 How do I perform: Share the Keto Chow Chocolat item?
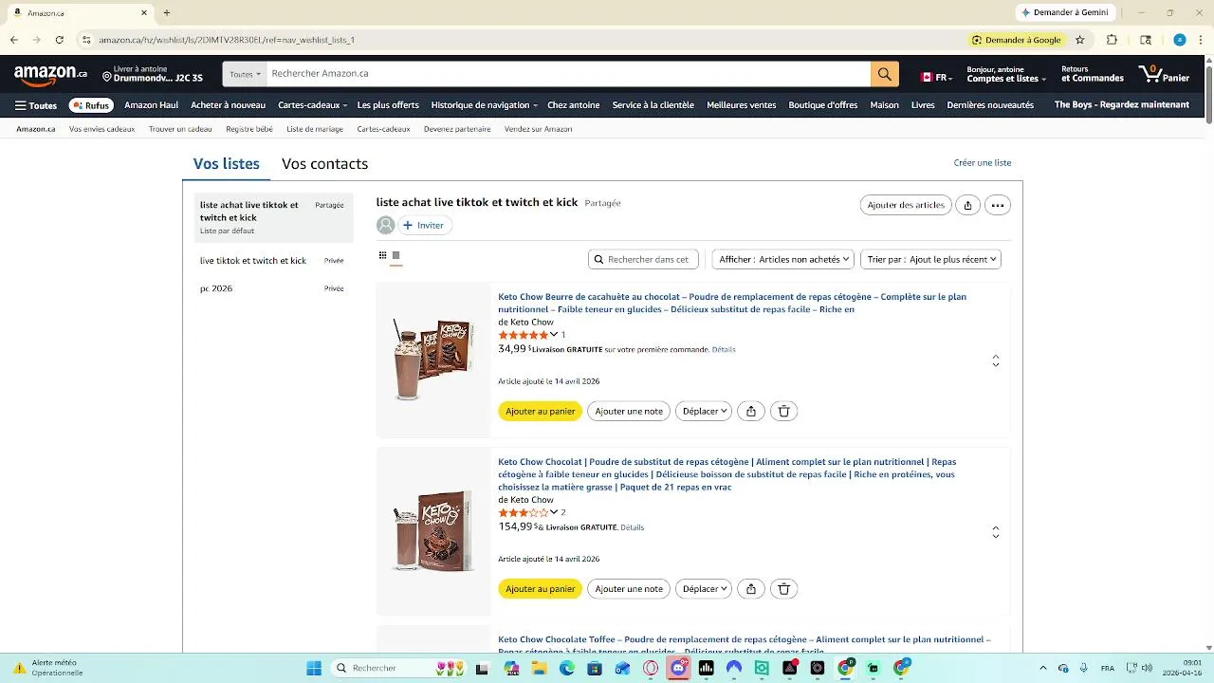pyautogui.click(x=751, y=589)
